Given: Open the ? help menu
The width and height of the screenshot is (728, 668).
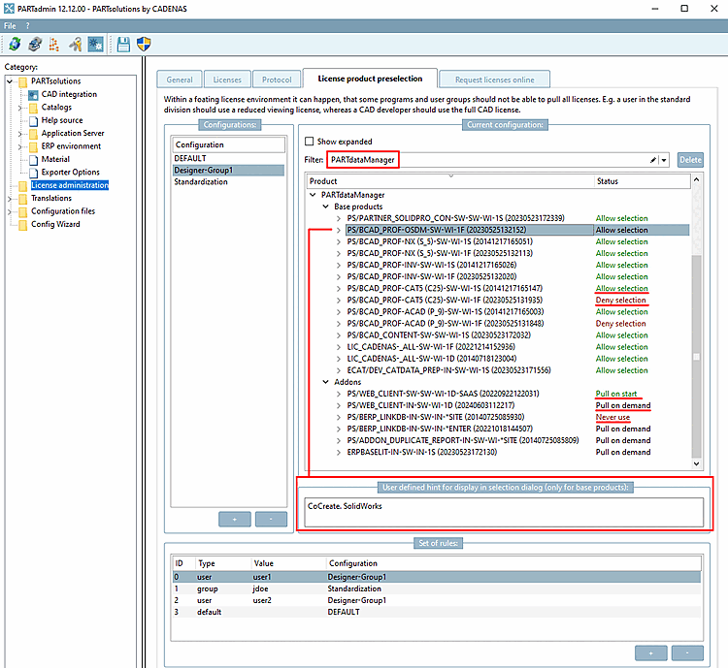Looking at the screenshot, I should tap(27, 26).
